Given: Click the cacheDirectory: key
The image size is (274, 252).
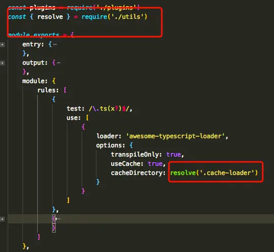Looking at the screenshot, I should click(x=138, y=173).
